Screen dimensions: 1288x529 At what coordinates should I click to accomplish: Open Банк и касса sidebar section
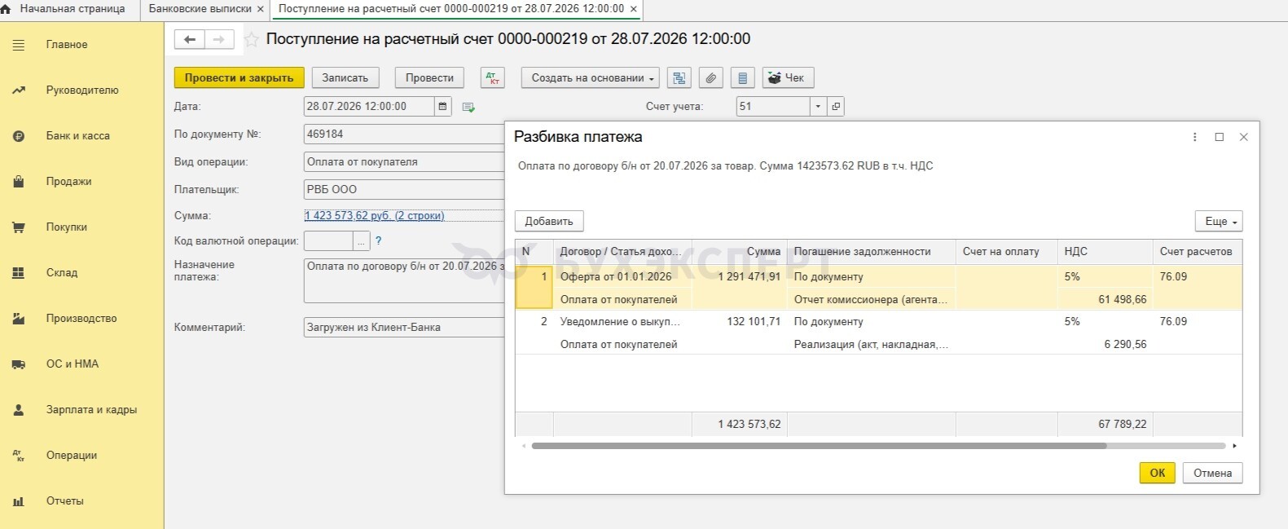[78, 136]
